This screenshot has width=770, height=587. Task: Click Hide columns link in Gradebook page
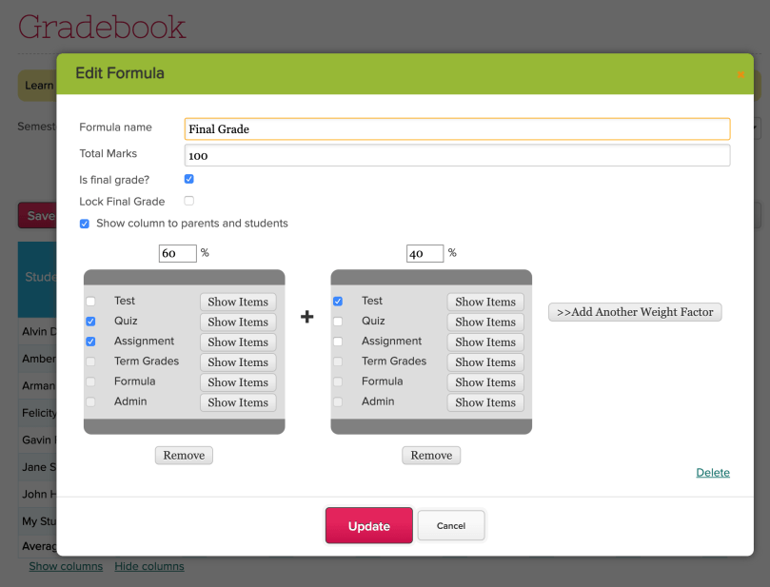coord(149,566)
